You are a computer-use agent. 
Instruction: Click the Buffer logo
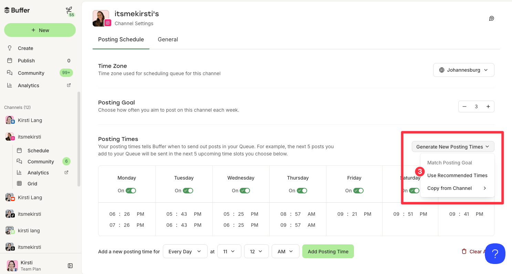point(17,10)
